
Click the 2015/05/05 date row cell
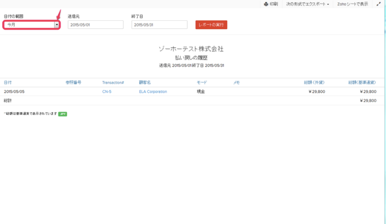click(x=14, y=92)
